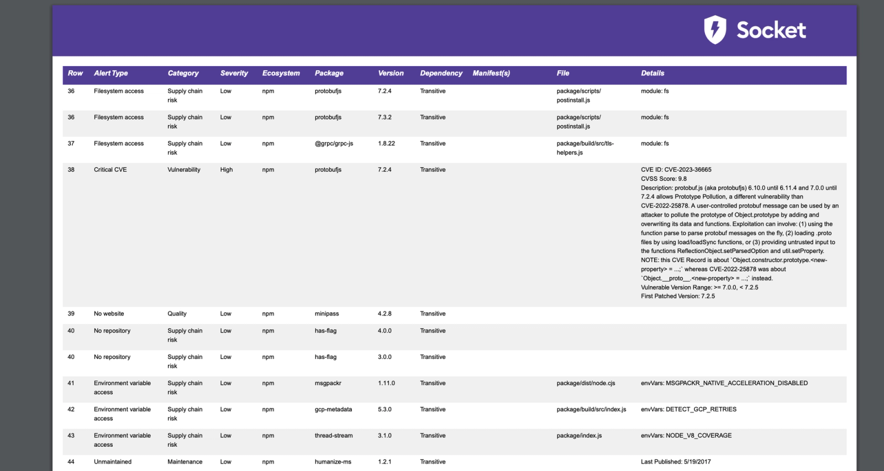Click MSGPACKR_NATIVE_ACCELERATION_DISABLED envVars detail

click(724, 383)
